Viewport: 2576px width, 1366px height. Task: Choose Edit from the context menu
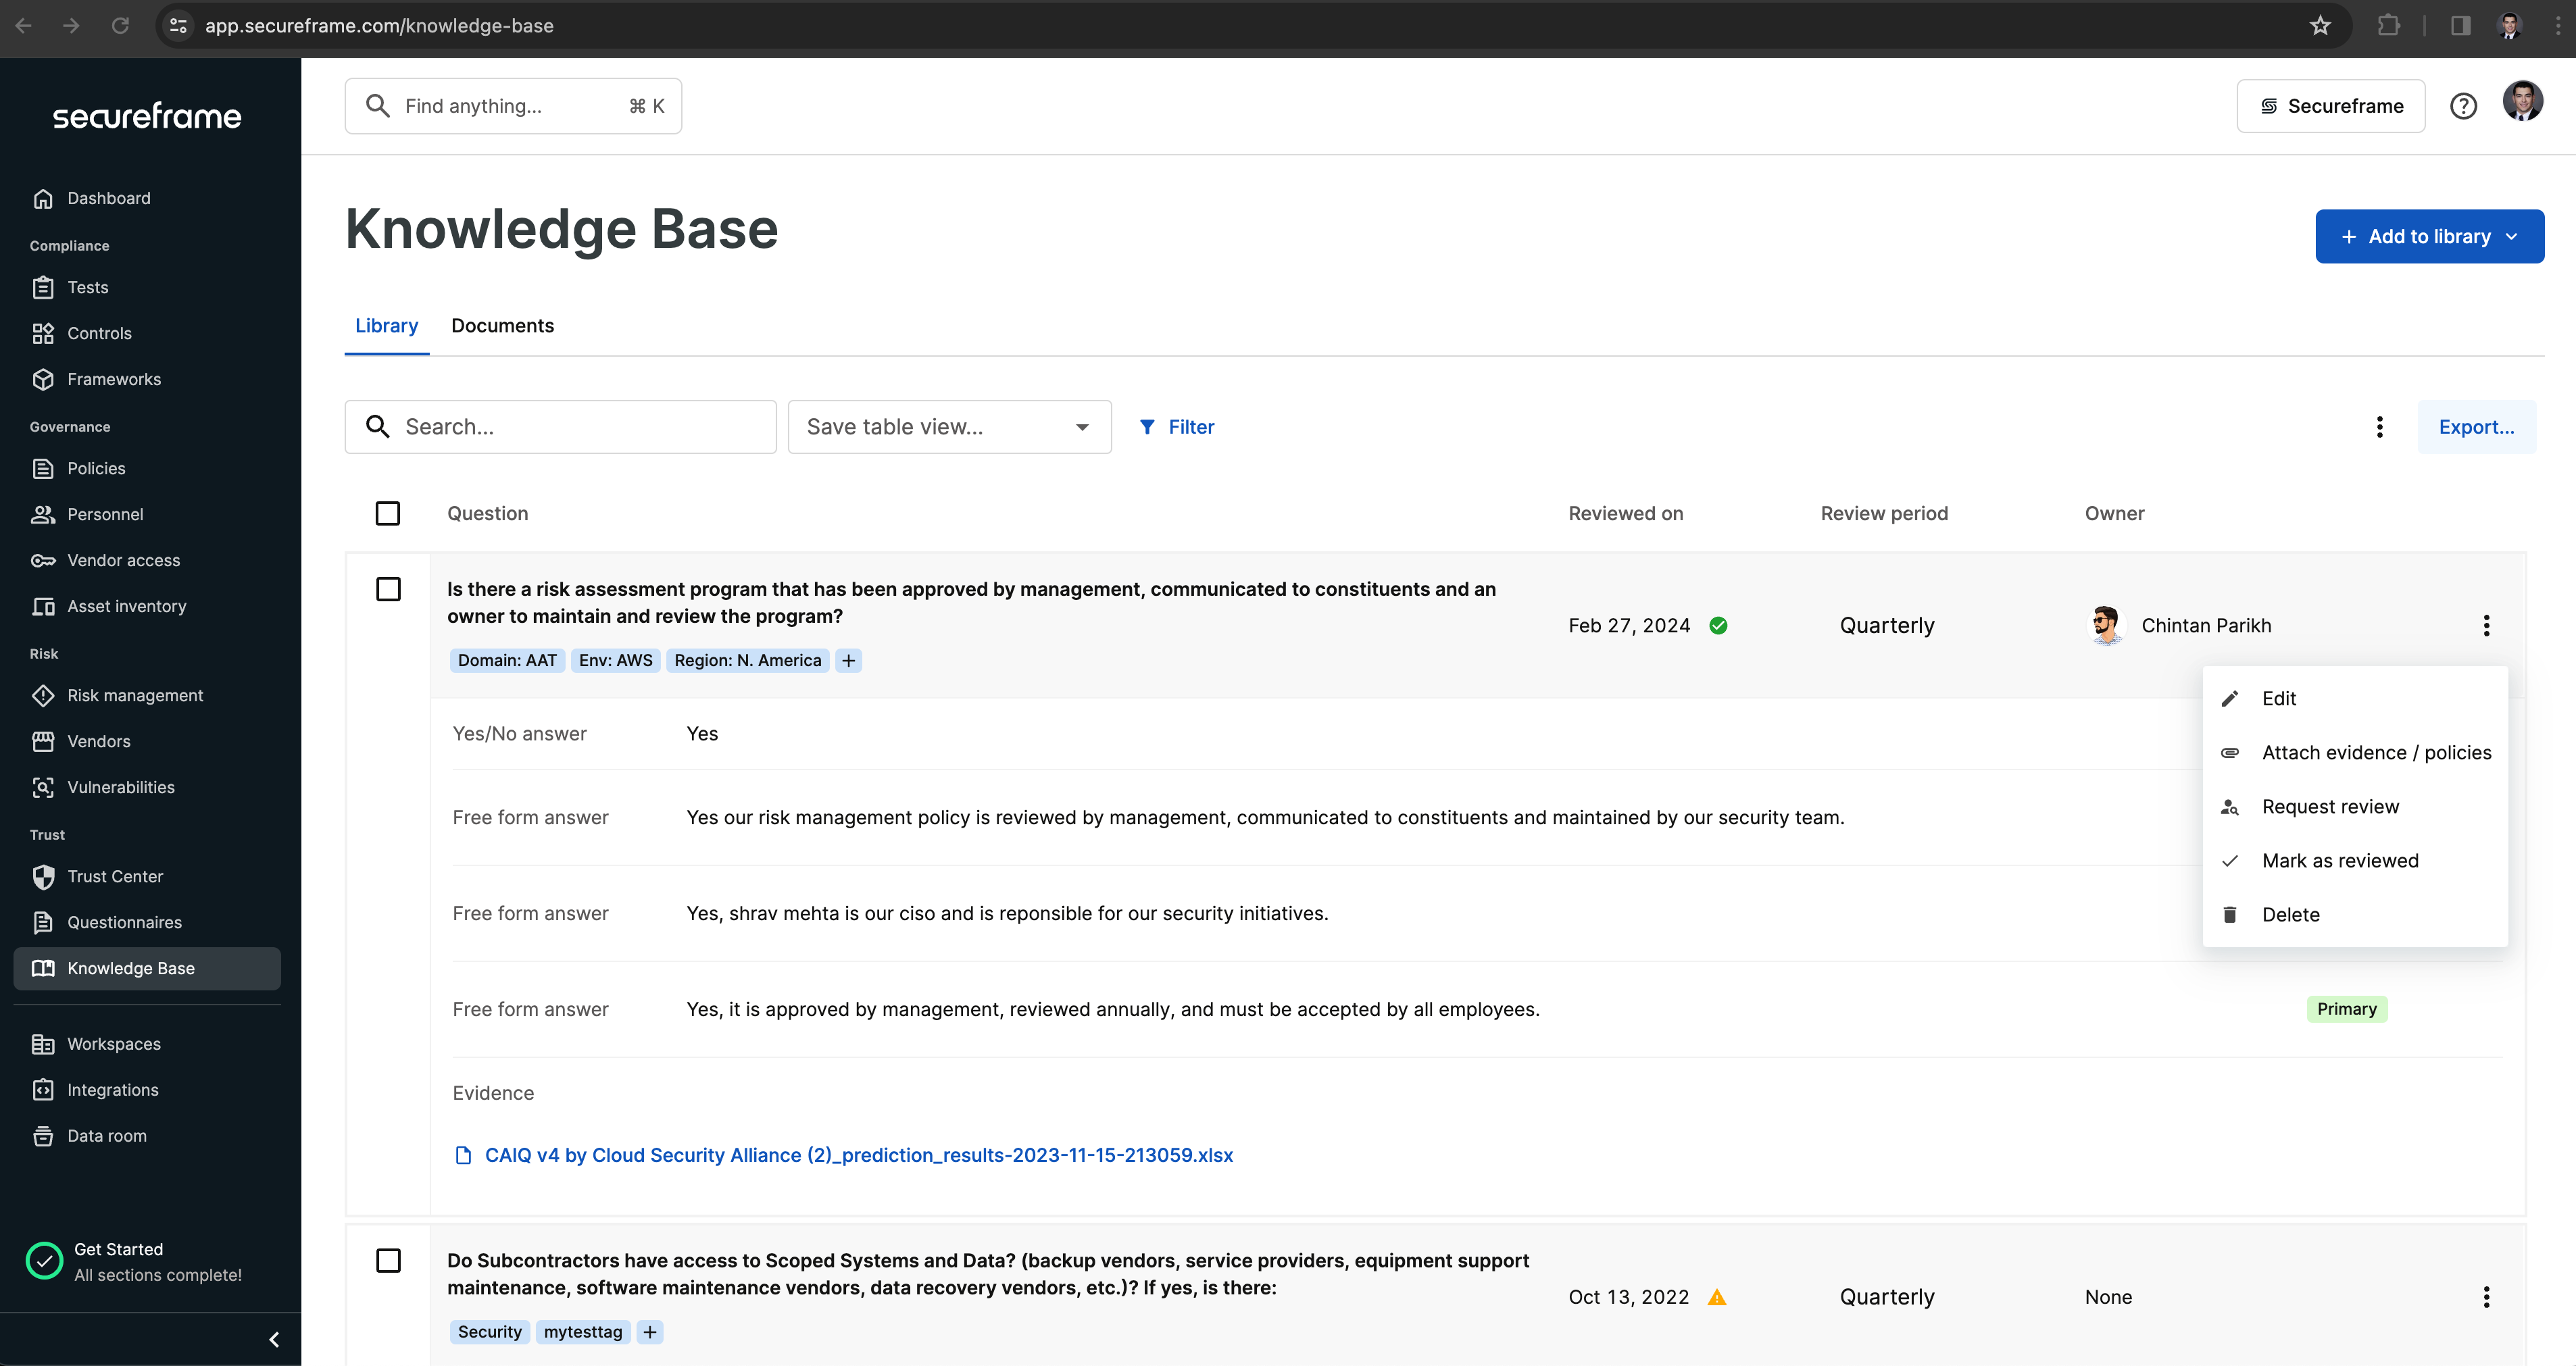point(2355,698)
